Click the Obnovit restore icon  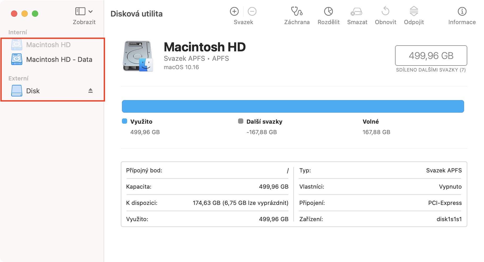coord(385,12)
